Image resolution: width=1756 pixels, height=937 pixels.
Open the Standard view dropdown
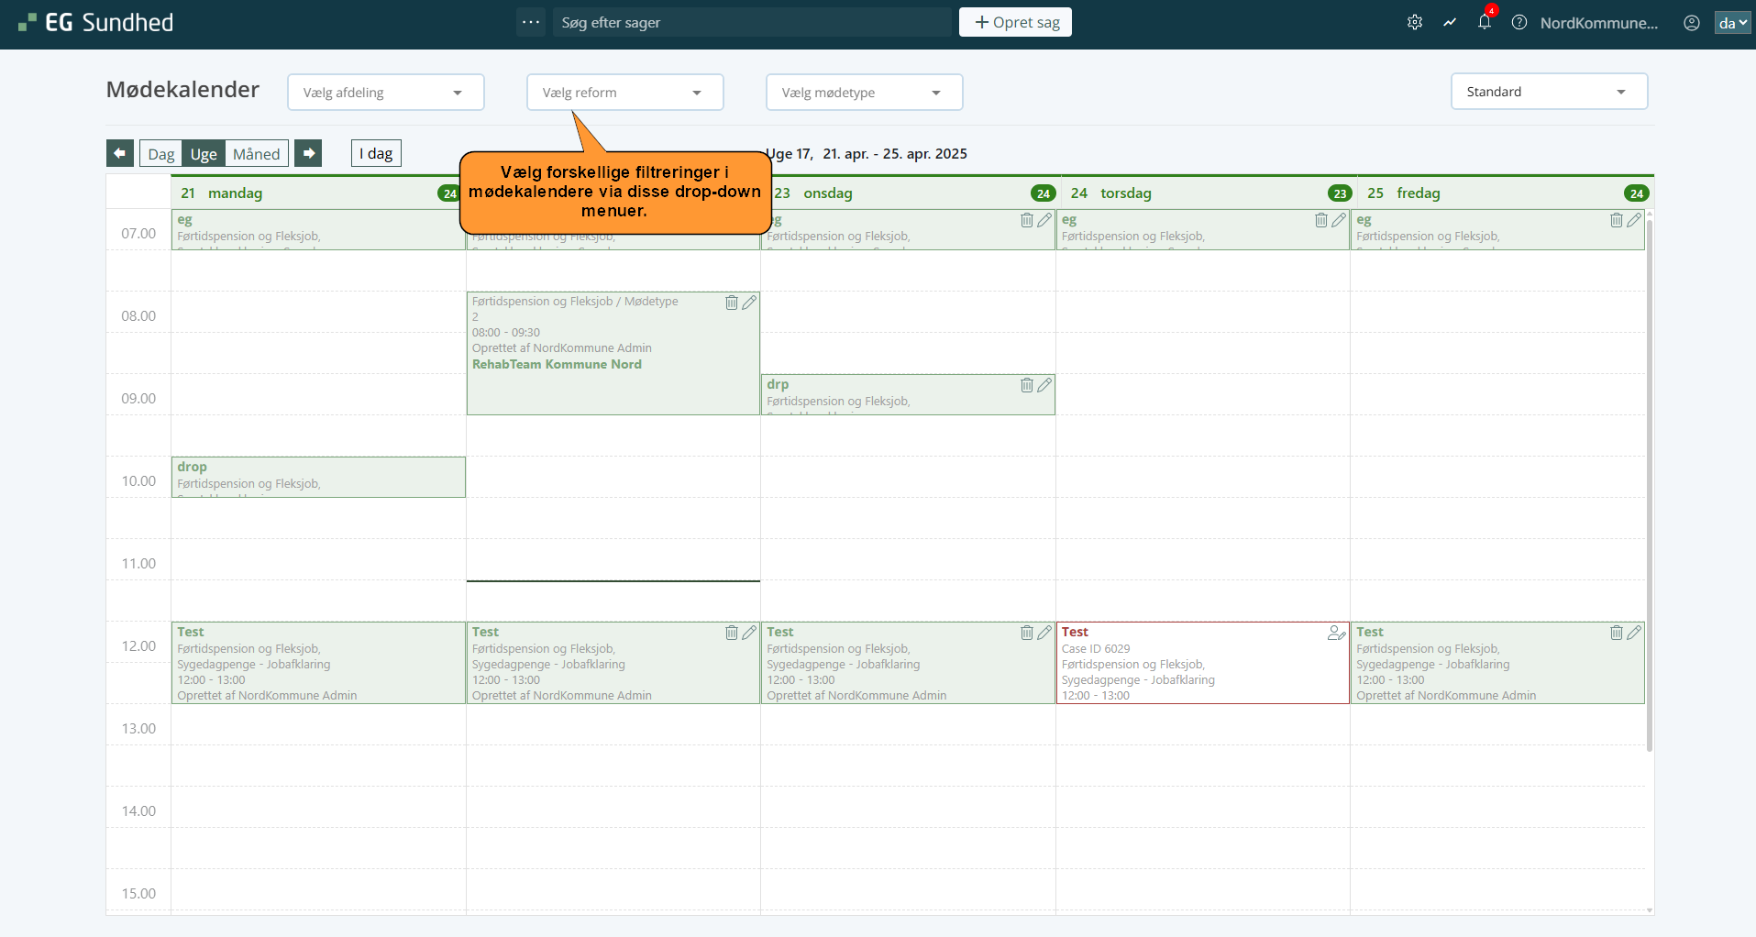point(1549,92)
